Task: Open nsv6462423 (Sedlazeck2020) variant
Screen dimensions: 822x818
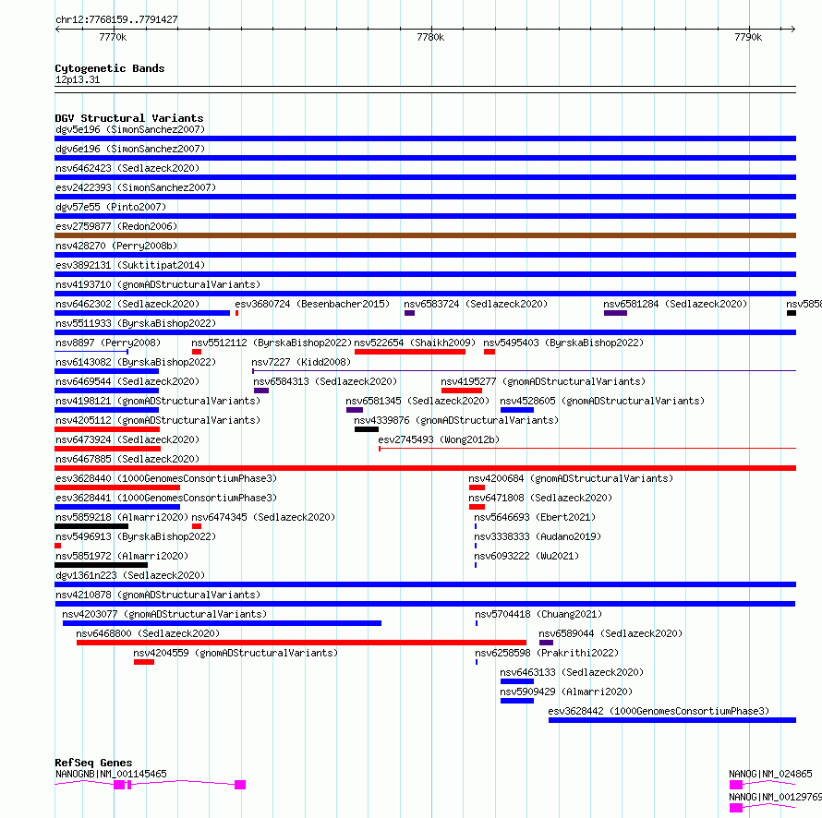Action: coord(127,168)
